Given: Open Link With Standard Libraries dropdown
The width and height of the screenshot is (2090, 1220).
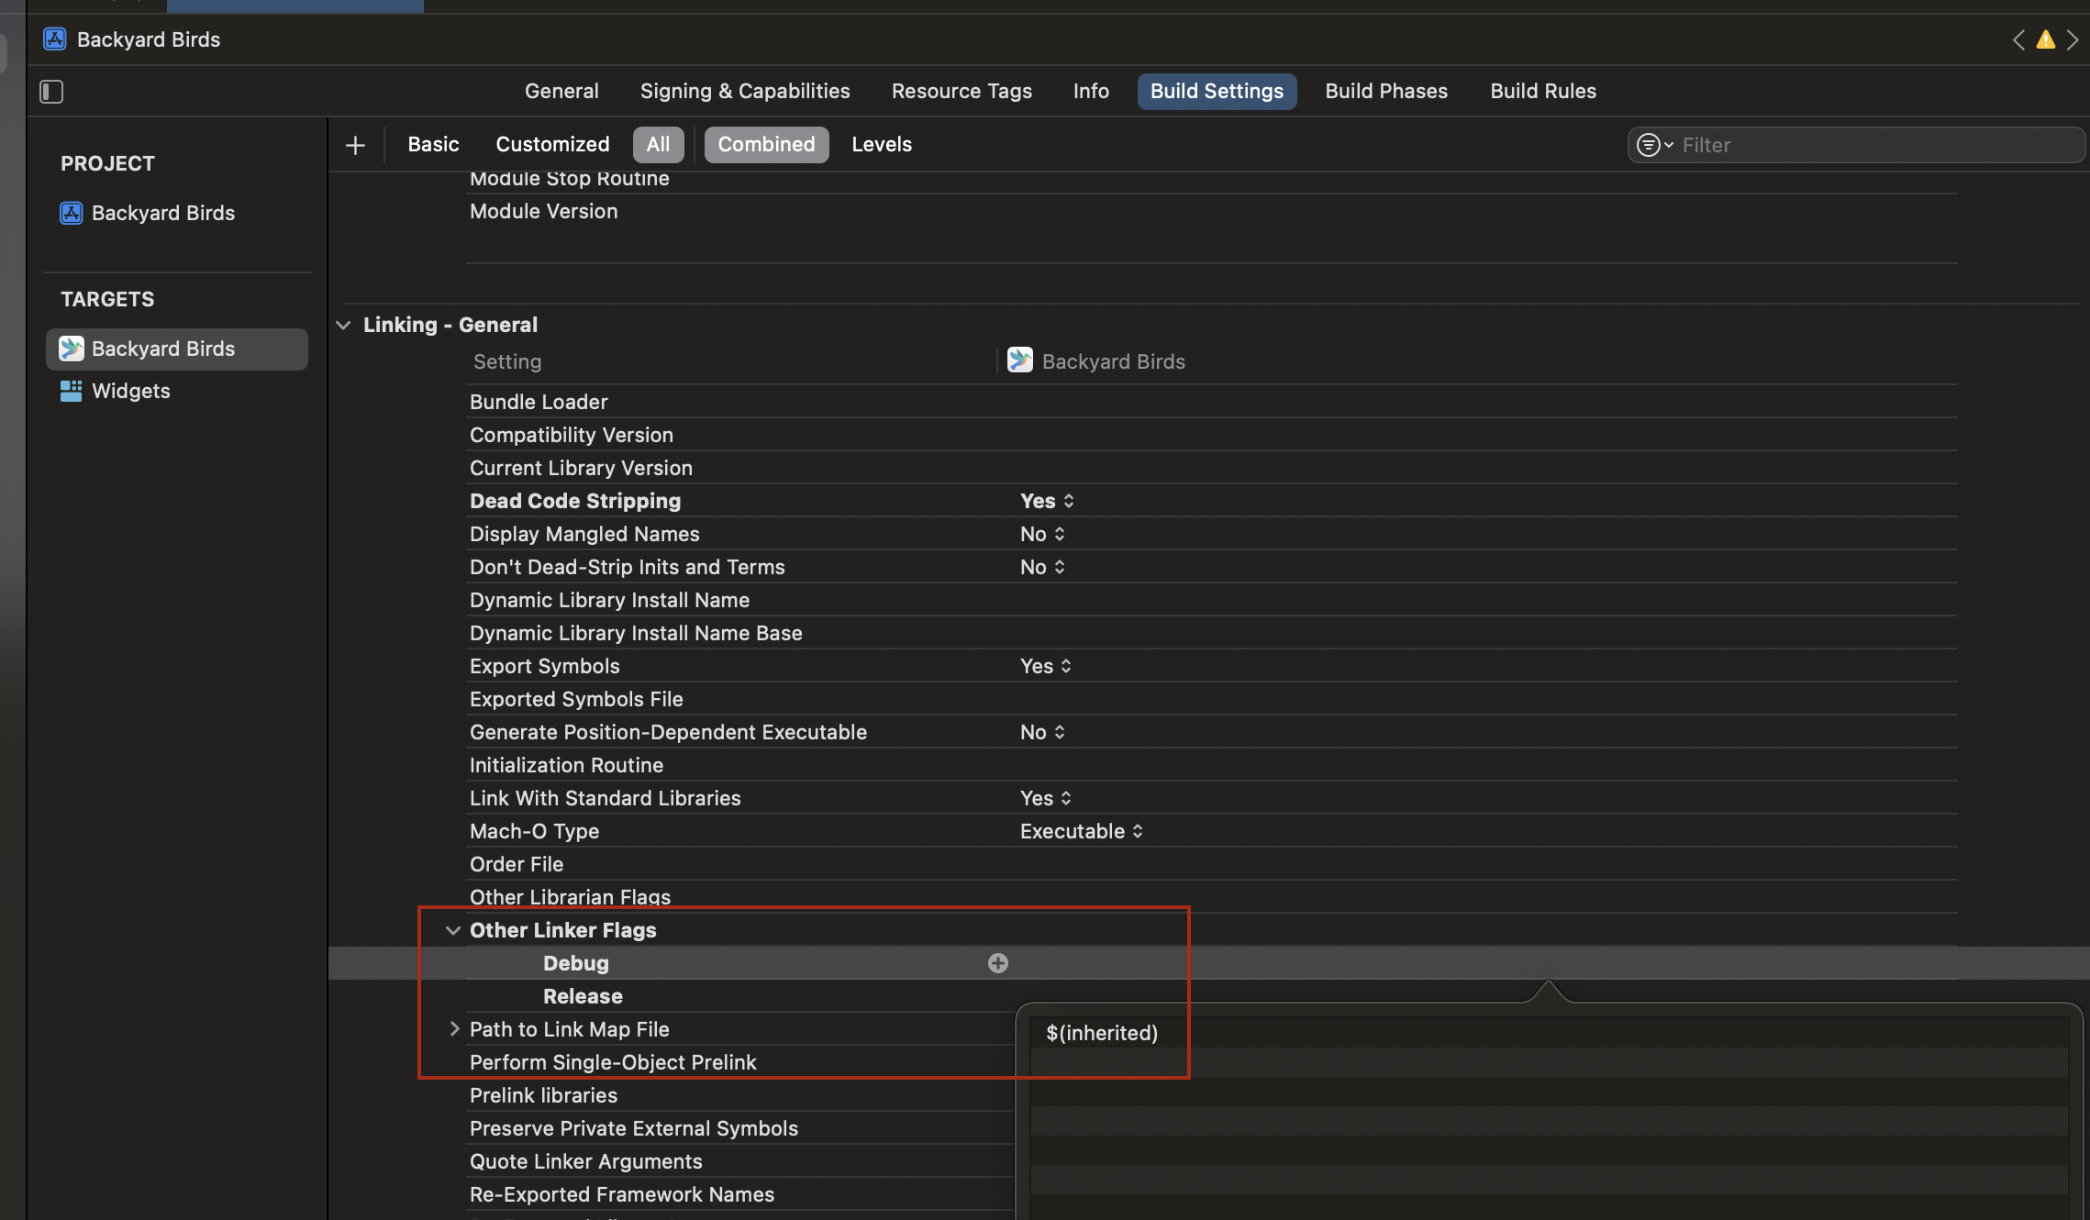Looking at the screenshot, I should (1046, 798).
